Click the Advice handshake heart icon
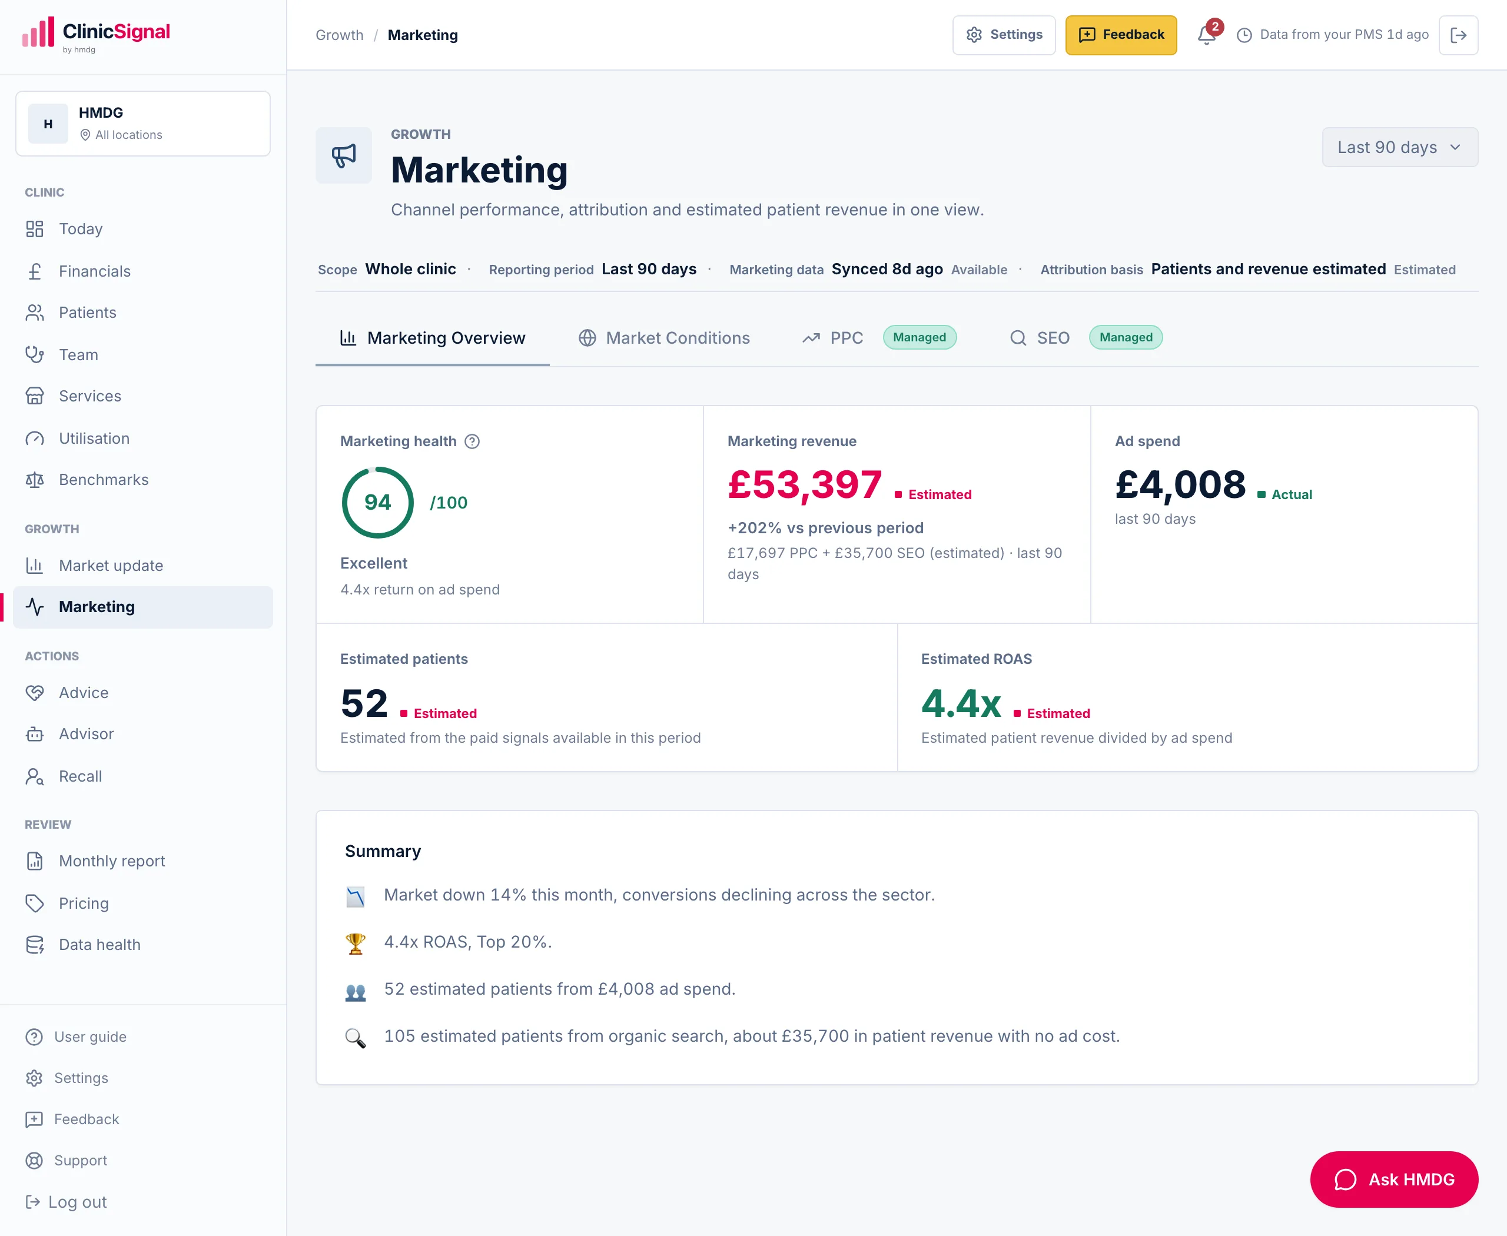The width and height of the screenshot is (1507, 1236). [x=35, y=693]
